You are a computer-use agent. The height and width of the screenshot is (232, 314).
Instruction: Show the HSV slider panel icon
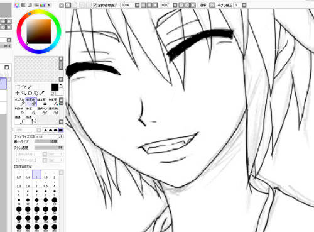tap(30, 5)
